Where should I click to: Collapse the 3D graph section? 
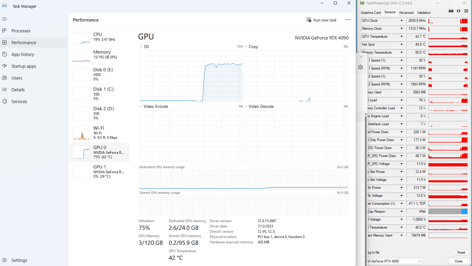point(141,46)
